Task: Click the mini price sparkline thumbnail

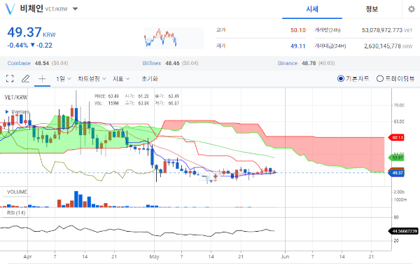Action: 174,38
